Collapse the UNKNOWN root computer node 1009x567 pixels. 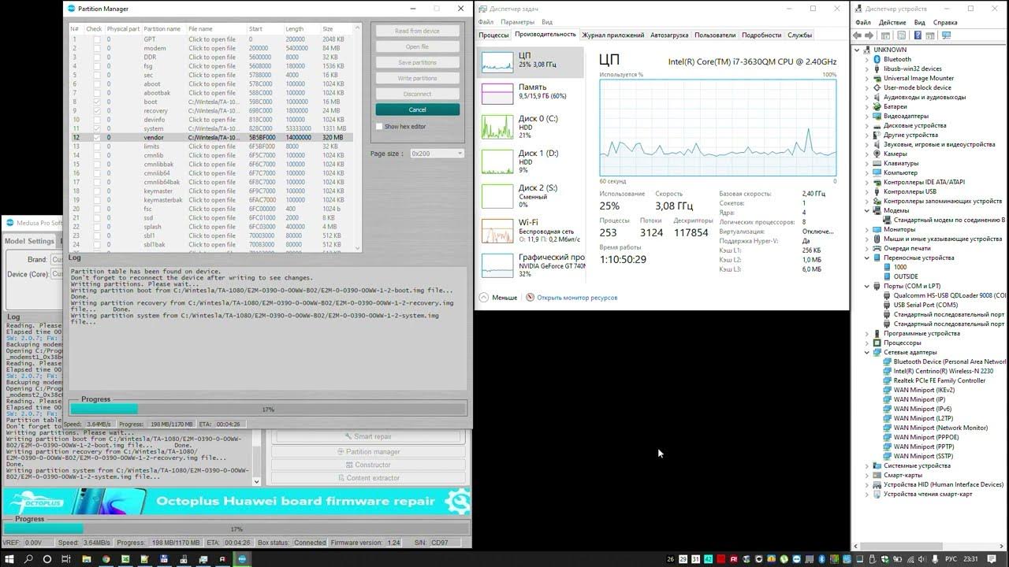858,50
